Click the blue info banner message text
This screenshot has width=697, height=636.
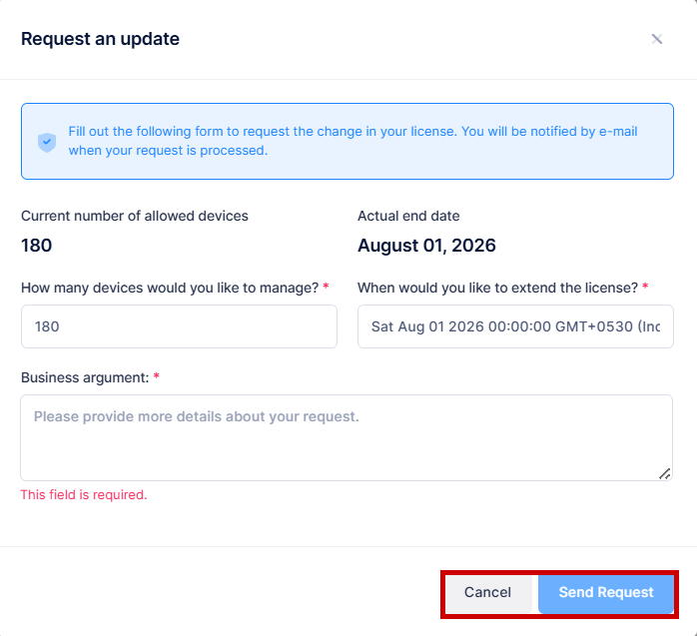352,141
